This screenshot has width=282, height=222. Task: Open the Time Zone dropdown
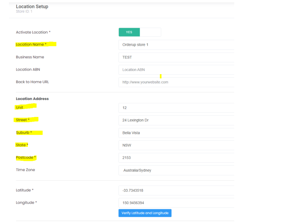176,170
